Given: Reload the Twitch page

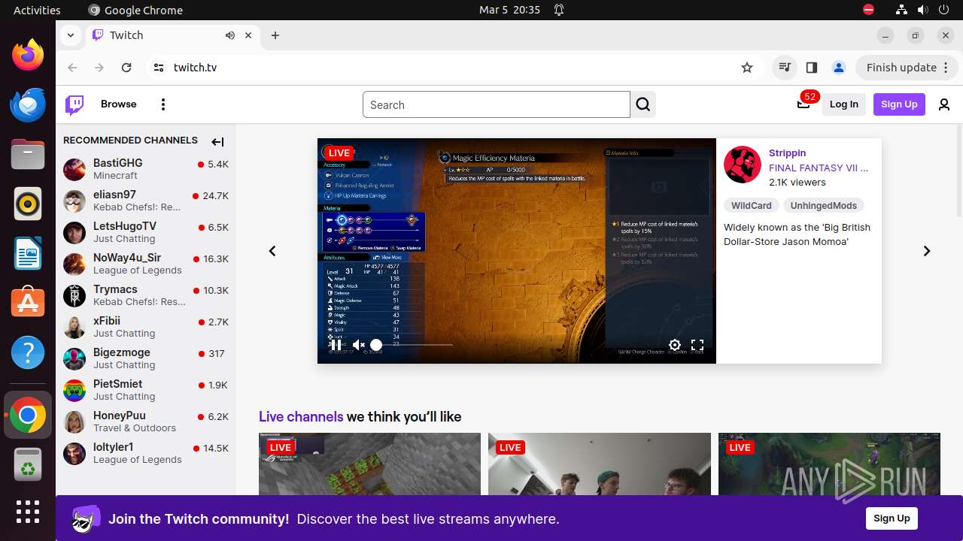Looking at the screenshot, I should click(x=126, y=68).
